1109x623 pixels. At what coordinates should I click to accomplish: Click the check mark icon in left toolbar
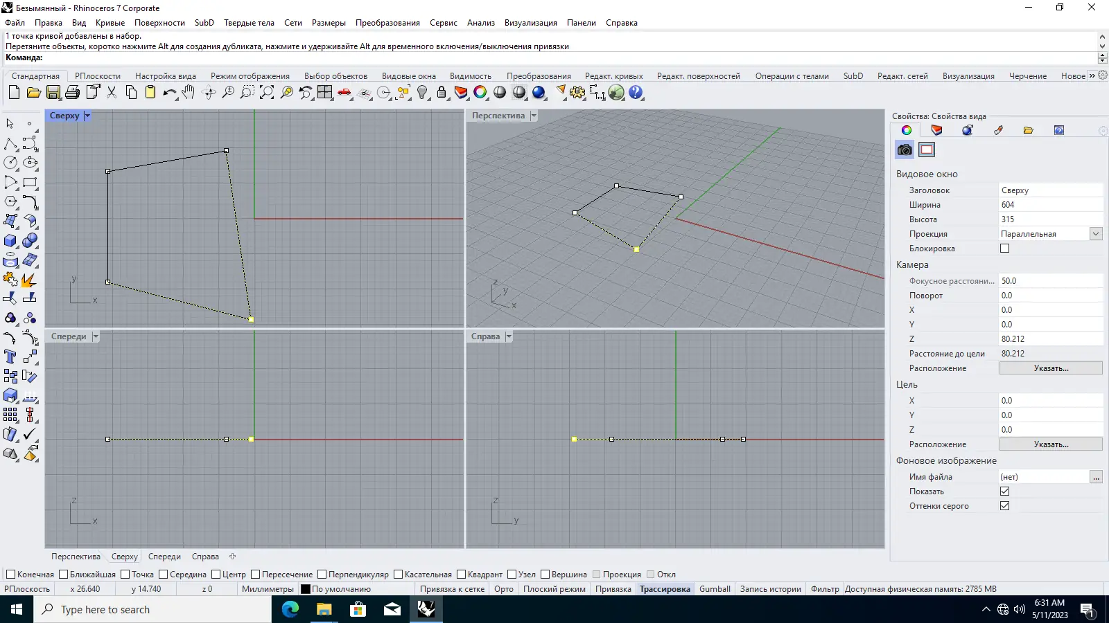coord(30,434)
